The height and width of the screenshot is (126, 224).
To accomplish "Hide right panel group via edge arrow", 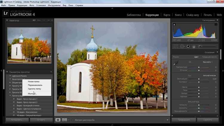I will pos(223,71).
